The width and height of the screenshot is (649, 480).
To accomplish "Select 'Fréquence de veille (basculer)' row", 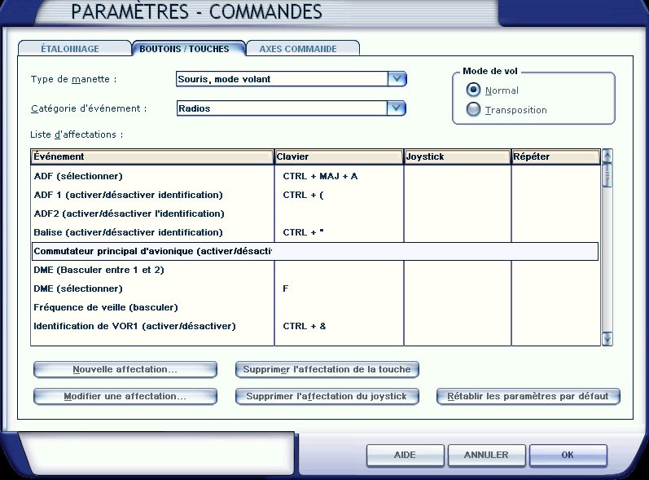I will pyautogui.click(x=315, y=307).
